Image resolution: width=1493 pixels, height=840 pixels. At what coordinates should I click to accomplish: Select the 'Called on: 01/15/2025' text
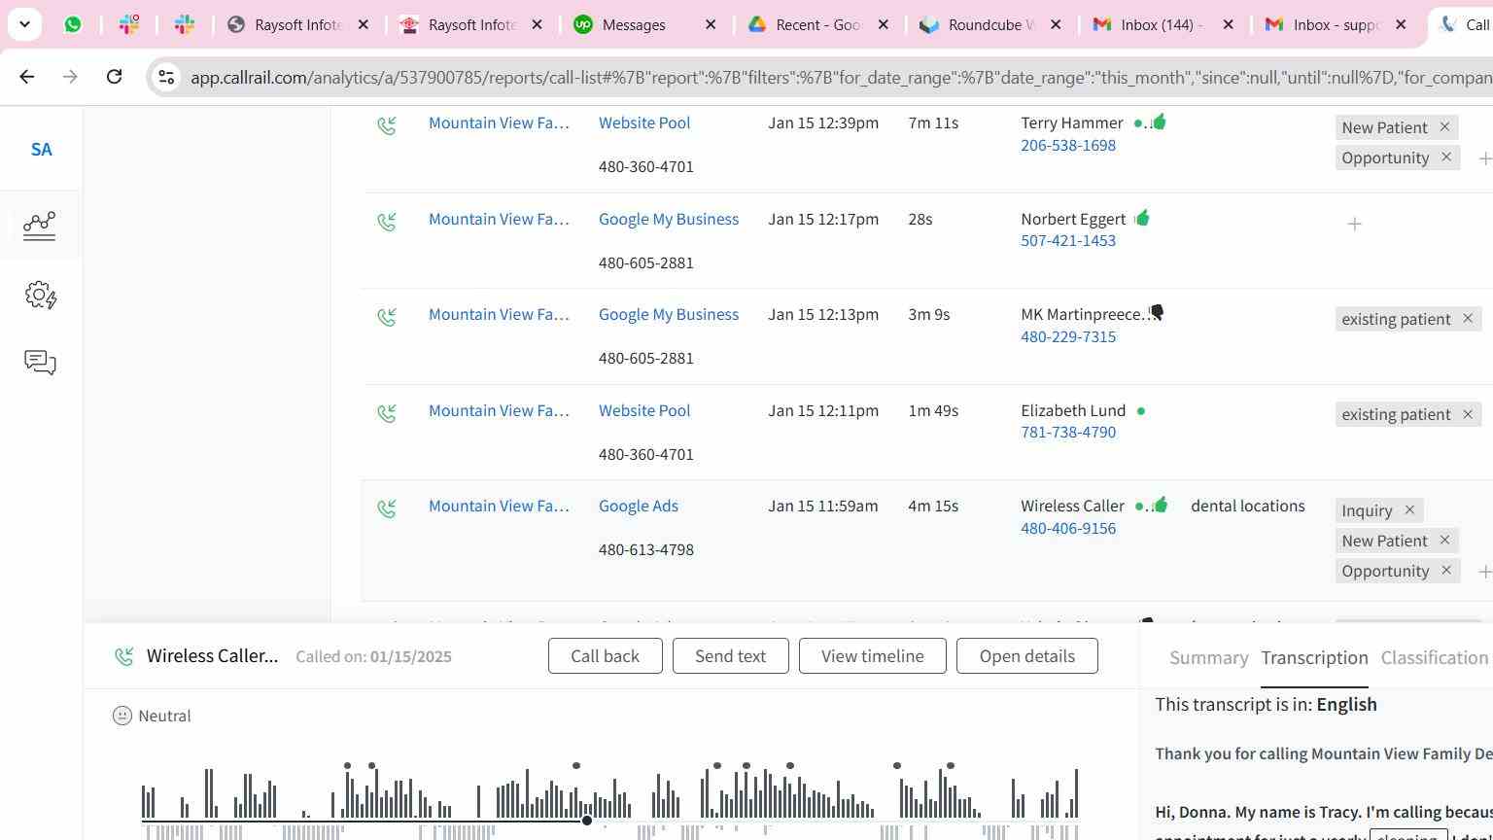click(x=373, y=656)
